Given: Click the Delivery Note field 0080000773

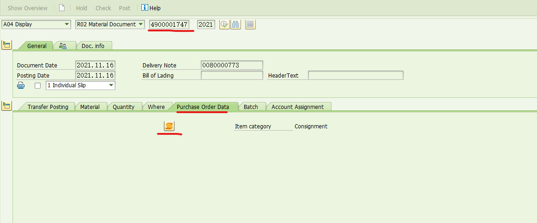Looking at the screenshot, I should click(x=232, y=65).
